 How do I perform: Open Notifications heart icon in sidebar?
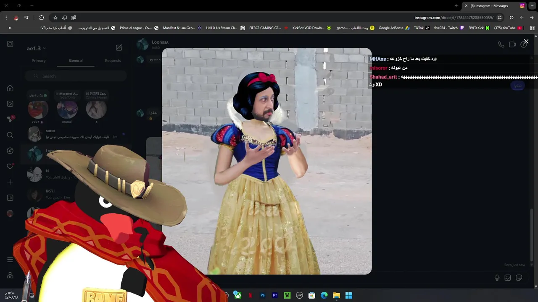(x=10, y=167)
